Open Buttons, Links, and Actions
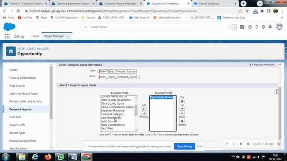287x161 pixels. tap(26, 102)
